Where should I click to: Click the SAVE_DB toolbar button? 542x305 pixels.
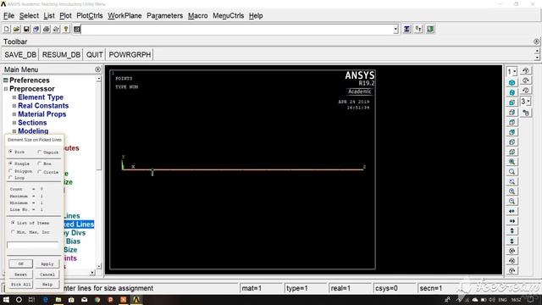click(20, 54)
